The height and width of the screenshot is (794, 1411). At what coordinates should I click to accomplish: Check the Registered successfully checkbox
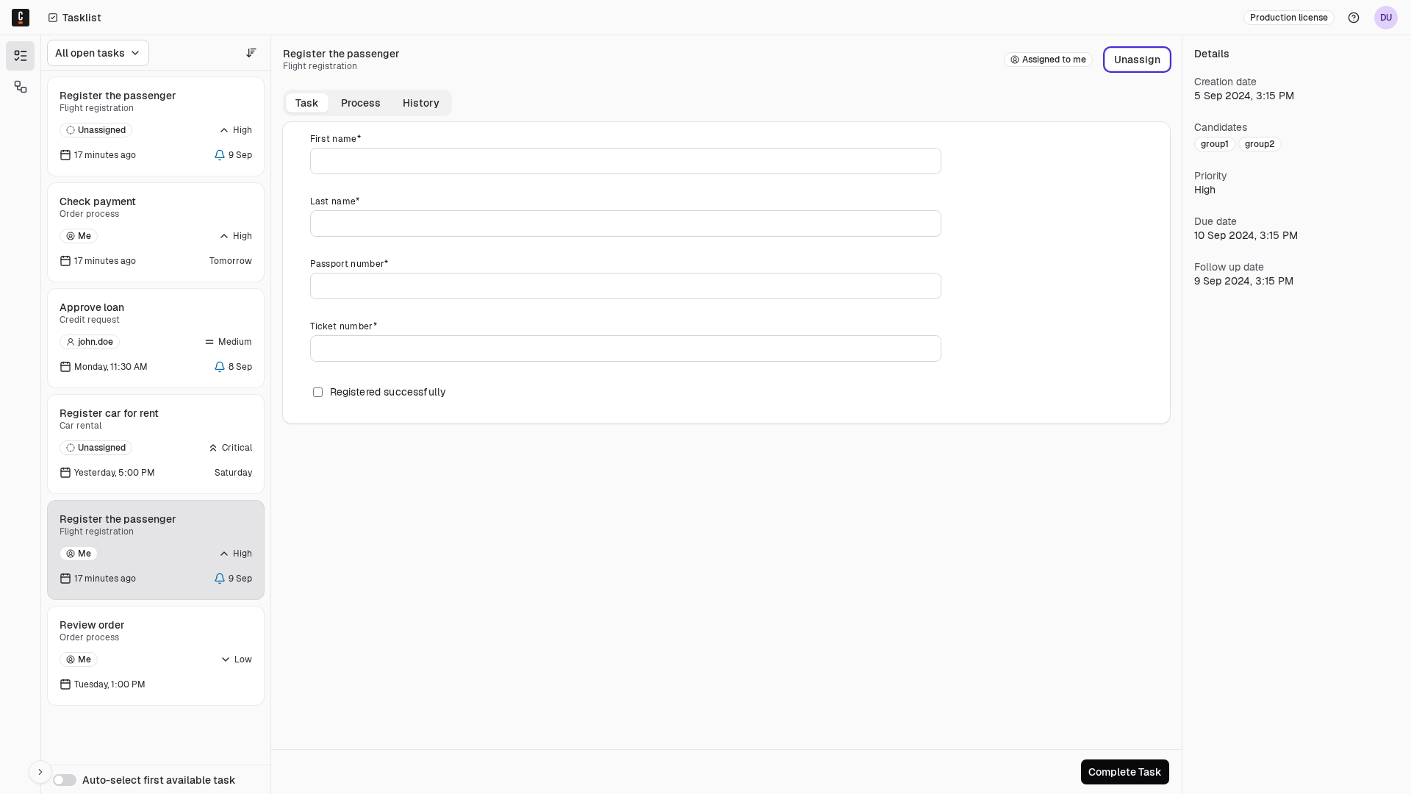[318, 393]
